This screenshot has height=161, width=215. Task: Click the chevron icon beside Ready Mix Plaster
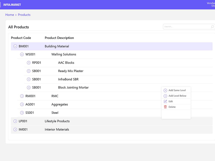28,71
